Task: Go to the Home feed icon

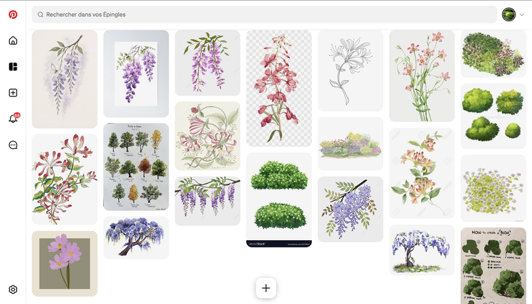Action: (13, 41)
